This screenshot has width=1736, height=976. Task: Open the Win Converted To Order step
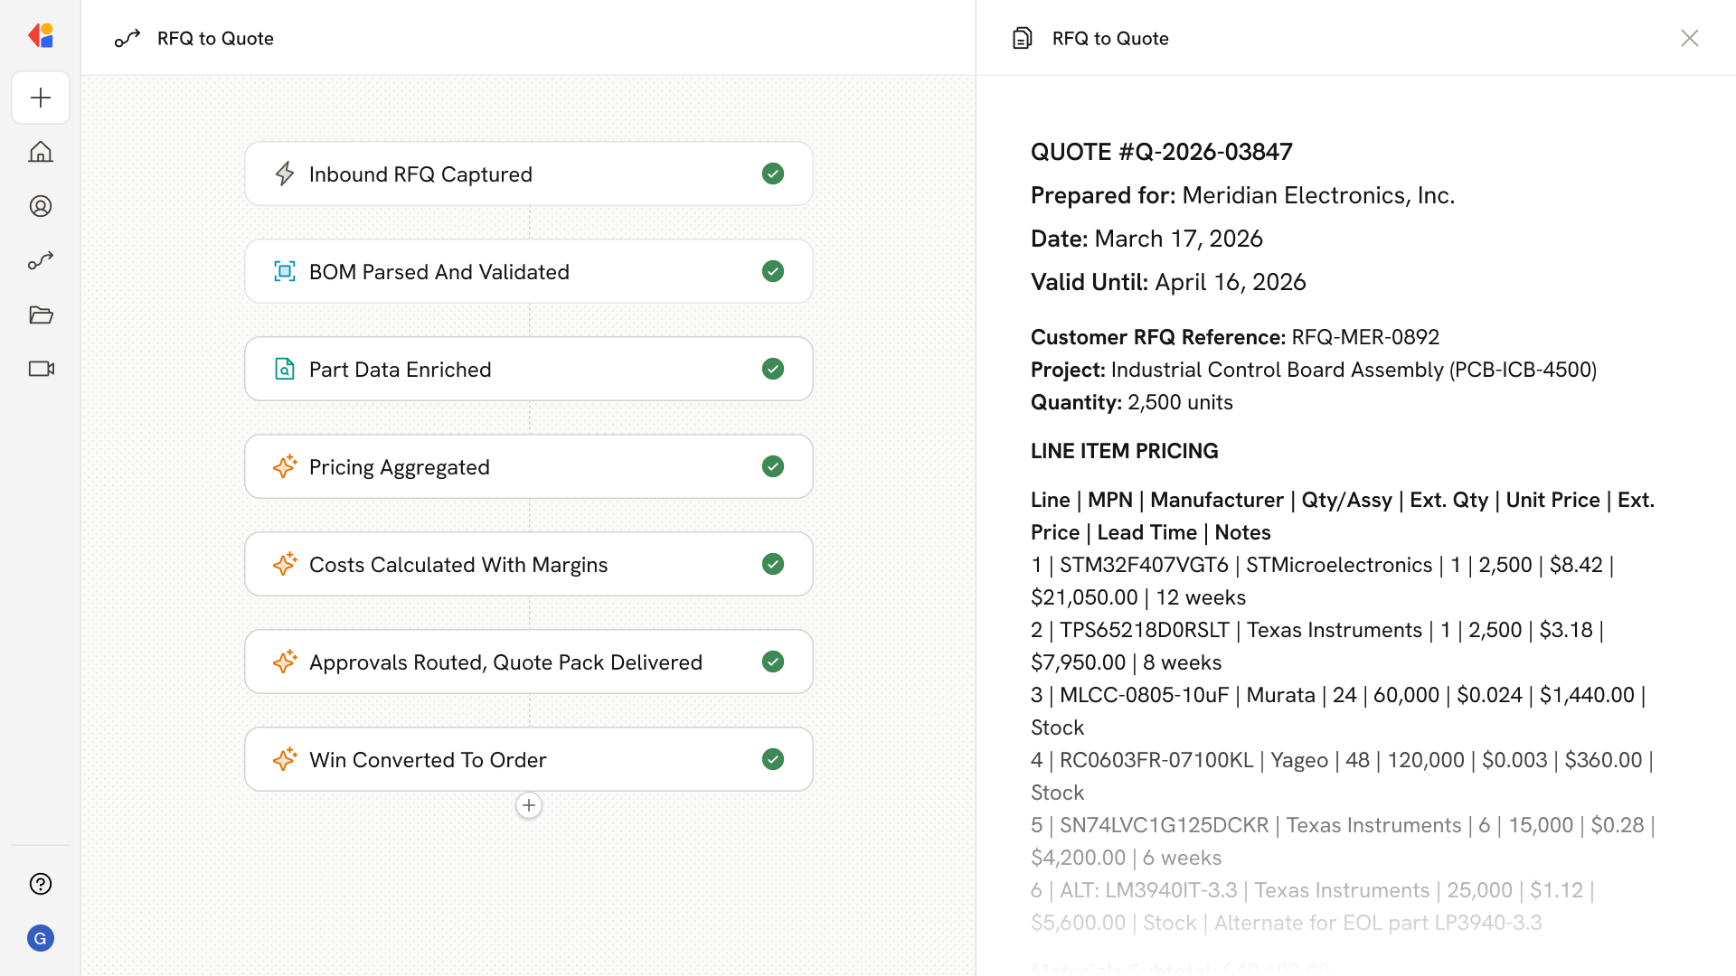pos(528,759)
